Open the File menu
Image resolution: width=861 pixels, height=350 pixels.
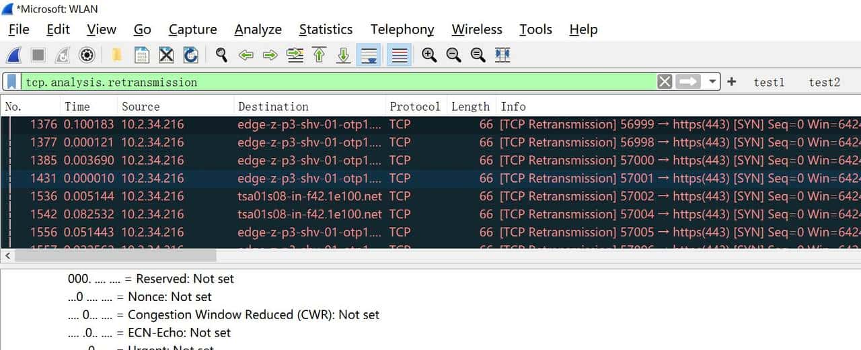tap(19, 30)
